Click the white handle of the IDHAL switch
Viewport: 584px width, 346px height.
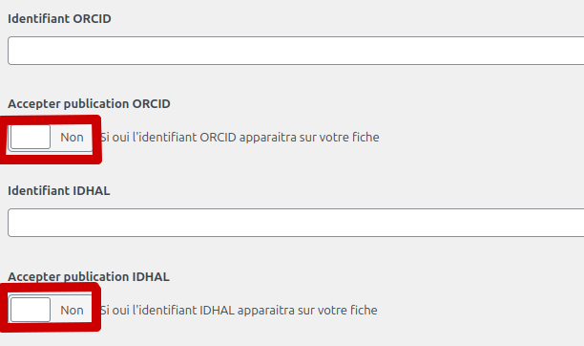(31, 310)
